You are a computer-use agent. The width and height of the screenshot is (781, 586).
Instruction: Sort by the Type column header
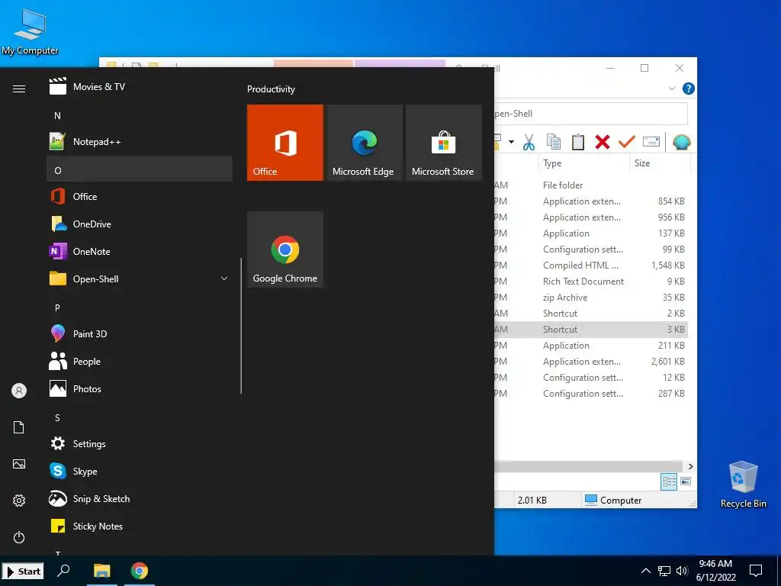pos(583,163)
